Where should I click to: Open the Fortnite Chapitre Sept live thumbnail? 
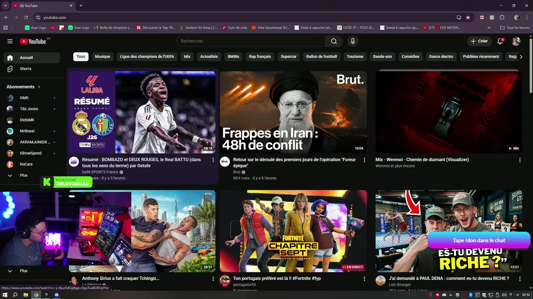point(293,231)
